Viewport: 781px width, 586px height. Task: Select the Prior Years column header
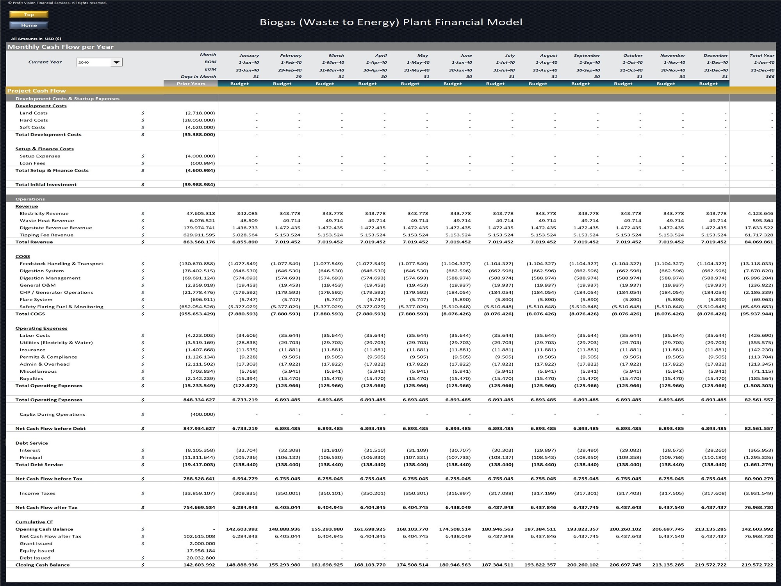(191, 83)
